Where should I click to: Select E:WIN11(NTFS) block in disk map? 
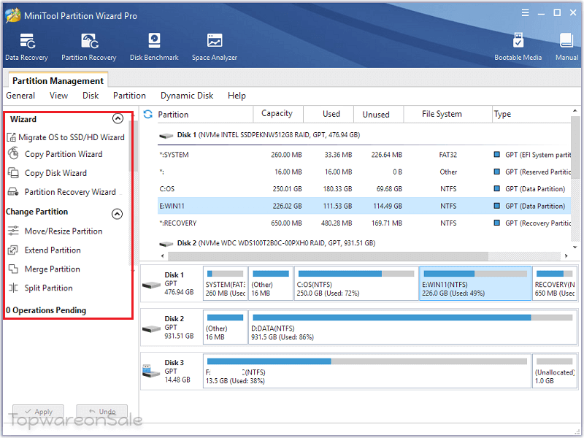(475, 283)
